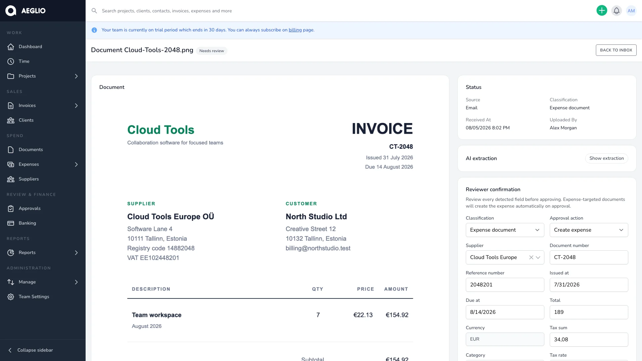Image resolution: width=642 pixels, height=361 pixels.
Task: Click the search magnifier icon
Action: pyautogui.click(x=94, y=11)
